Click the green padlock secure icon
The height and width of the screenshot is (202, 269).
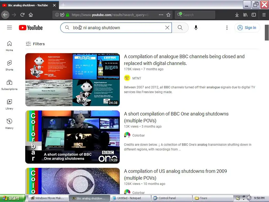[68, 15]
